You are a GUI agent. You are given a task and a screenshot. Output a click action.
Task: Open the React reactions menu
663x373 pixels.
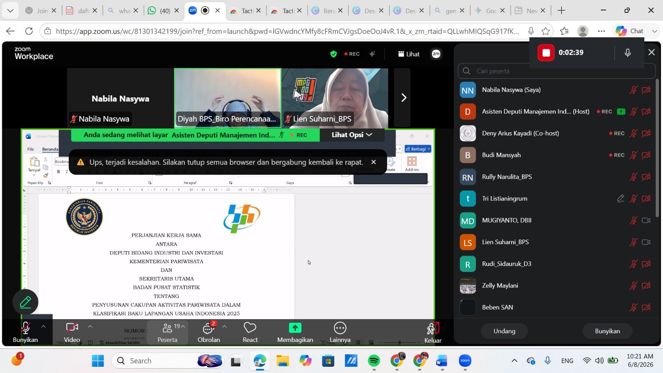pos(250,332)
